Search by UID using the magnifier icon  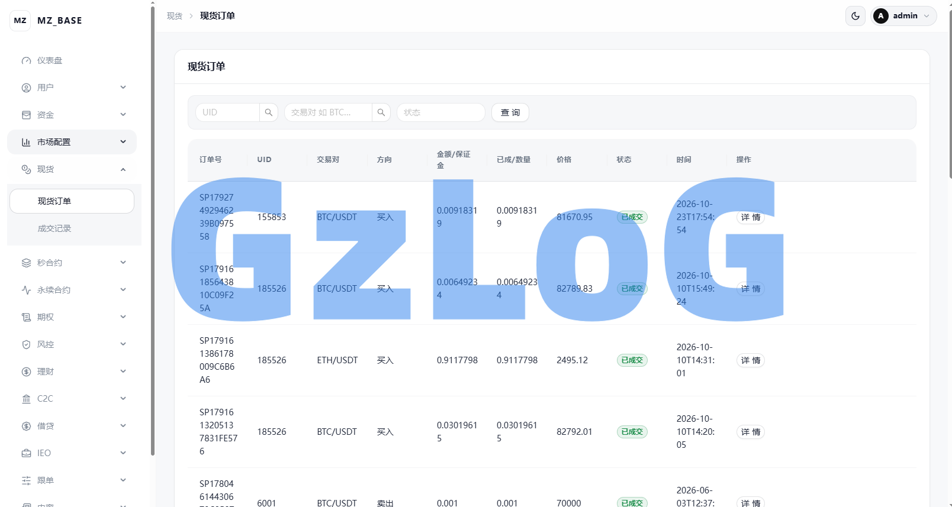(x=269, y=112)
